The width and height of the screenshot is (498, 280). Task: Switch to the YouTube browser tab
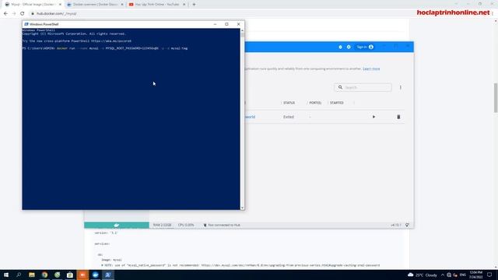coord(157,5)
